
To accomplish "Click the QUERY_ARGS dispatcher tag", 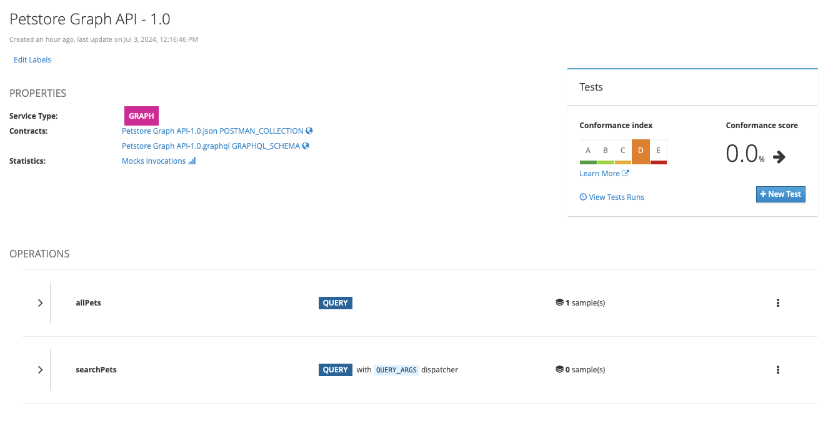I will (x=396, y=370).
